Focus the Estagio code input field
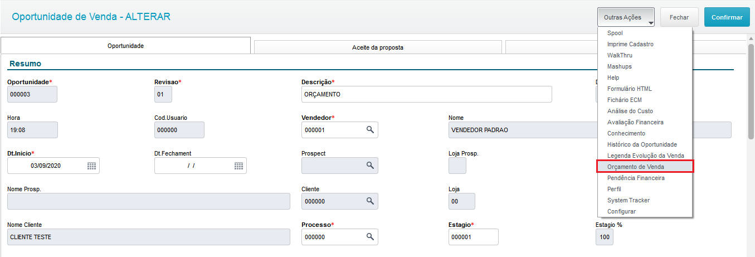Viewport: 755px width, 257px height. [x=473, y=237]
